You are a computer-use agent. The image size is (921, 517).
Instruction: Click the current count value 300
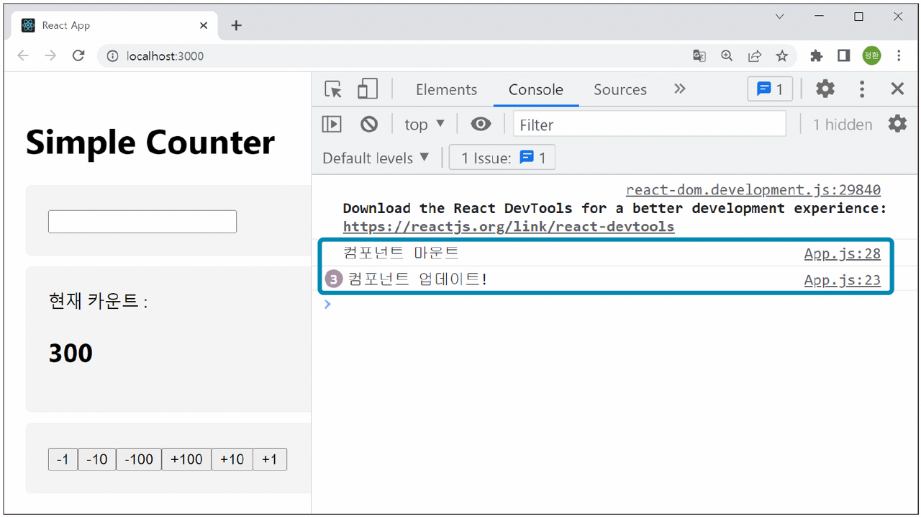[x=71, y=353]
